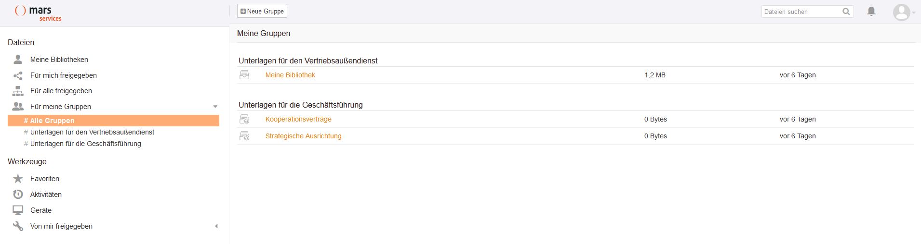Click the Geräte monitor icon
Screen dimensions: 921x244
click(18, 210)
